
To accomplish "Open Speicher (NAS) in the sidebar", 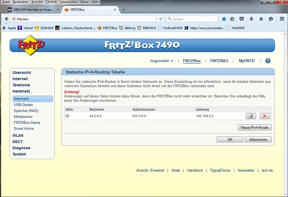I will (x=26, y=110).
